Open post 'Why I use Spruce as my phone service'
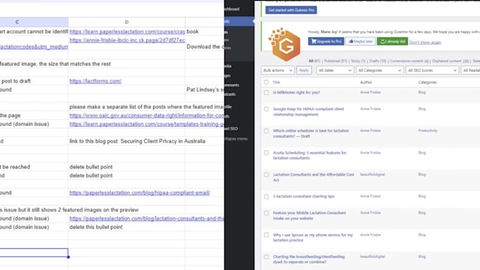Image resolution: width=480 pixels, height=270 pixels. [x=313, y=238]
